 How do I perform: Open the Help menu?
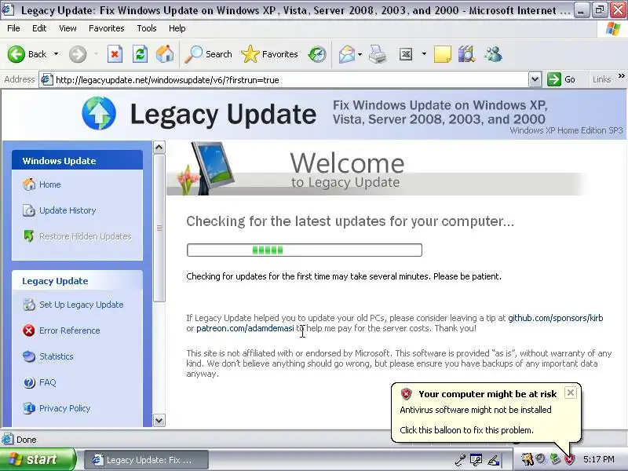[x=177, y=28]
